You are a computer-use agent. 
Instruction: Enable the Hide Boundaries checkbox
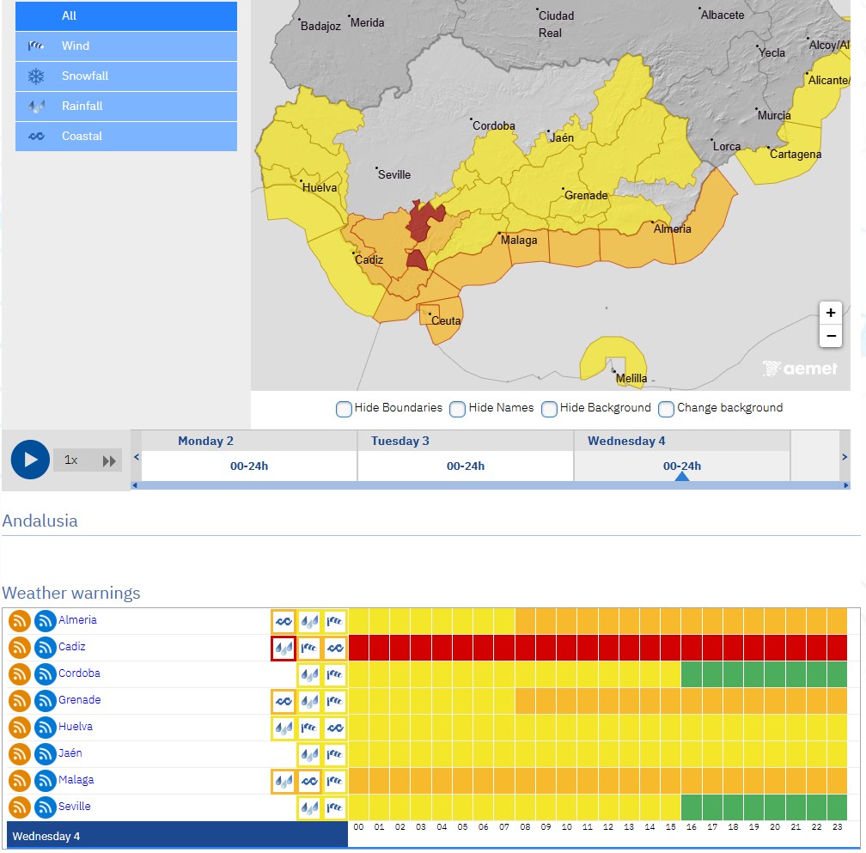click(344, 409)
